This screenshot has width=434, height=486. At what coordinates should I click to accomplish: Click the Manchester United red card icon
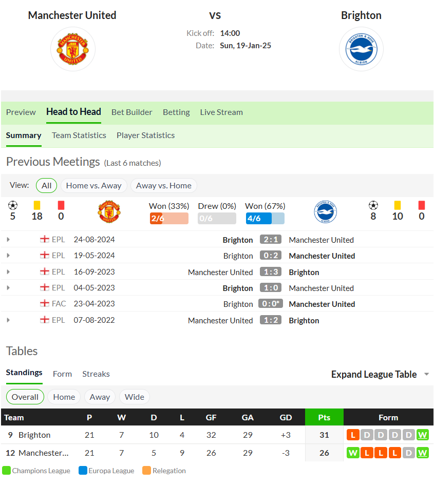click(61, 205)
